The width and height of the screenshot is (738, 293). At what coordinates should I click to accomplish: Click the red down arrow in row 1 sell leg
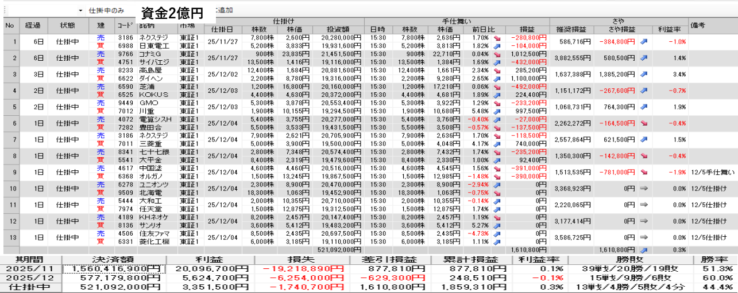496,38
